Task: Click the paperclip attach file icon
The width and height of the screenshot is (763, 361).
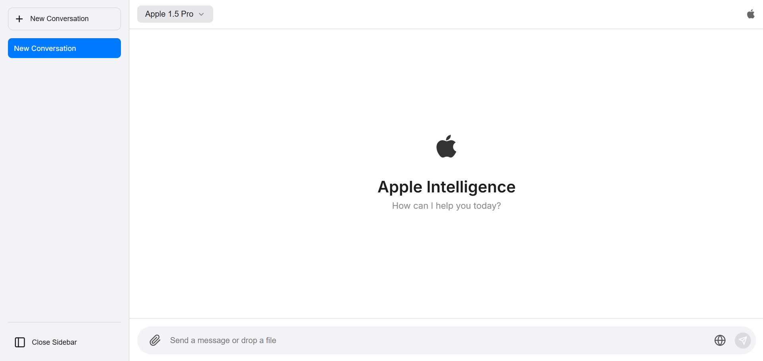Action: (155, 340)
